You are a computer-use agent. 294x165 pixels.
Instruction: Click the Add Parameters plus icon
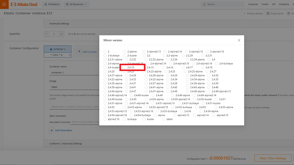click(51, 130)
